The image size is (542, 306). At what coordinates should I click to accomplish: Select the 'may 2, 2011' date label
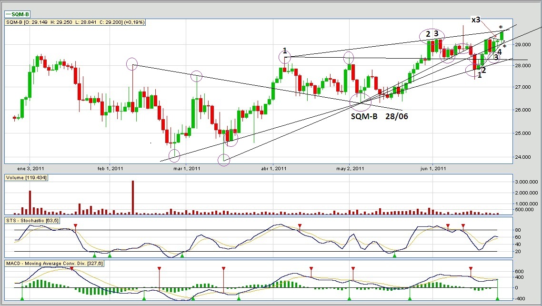tap(350, 169)
